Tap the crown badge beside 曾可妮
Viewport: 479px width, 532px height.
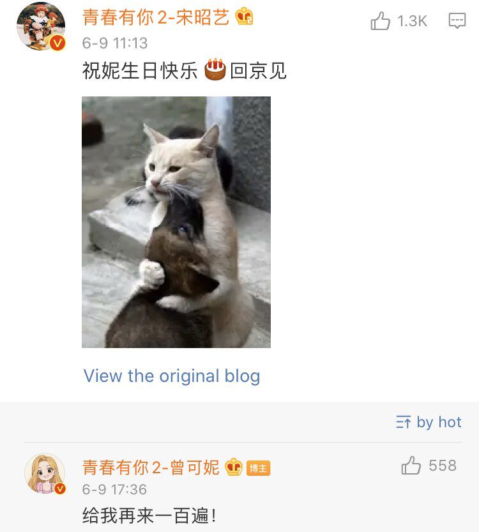[234, 467]
